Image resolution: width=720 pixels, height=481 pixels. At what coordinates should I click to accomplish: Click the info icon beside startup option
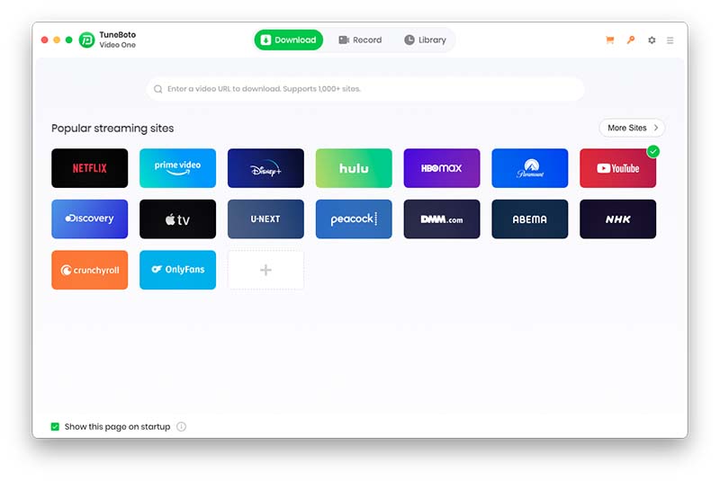coord(182,426)
